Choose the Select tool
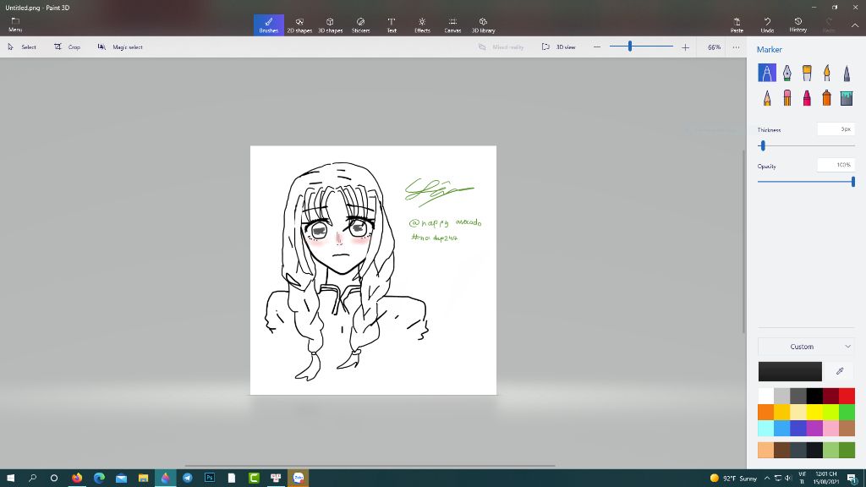The image size is (866, 487). click(x=22, y=47)
